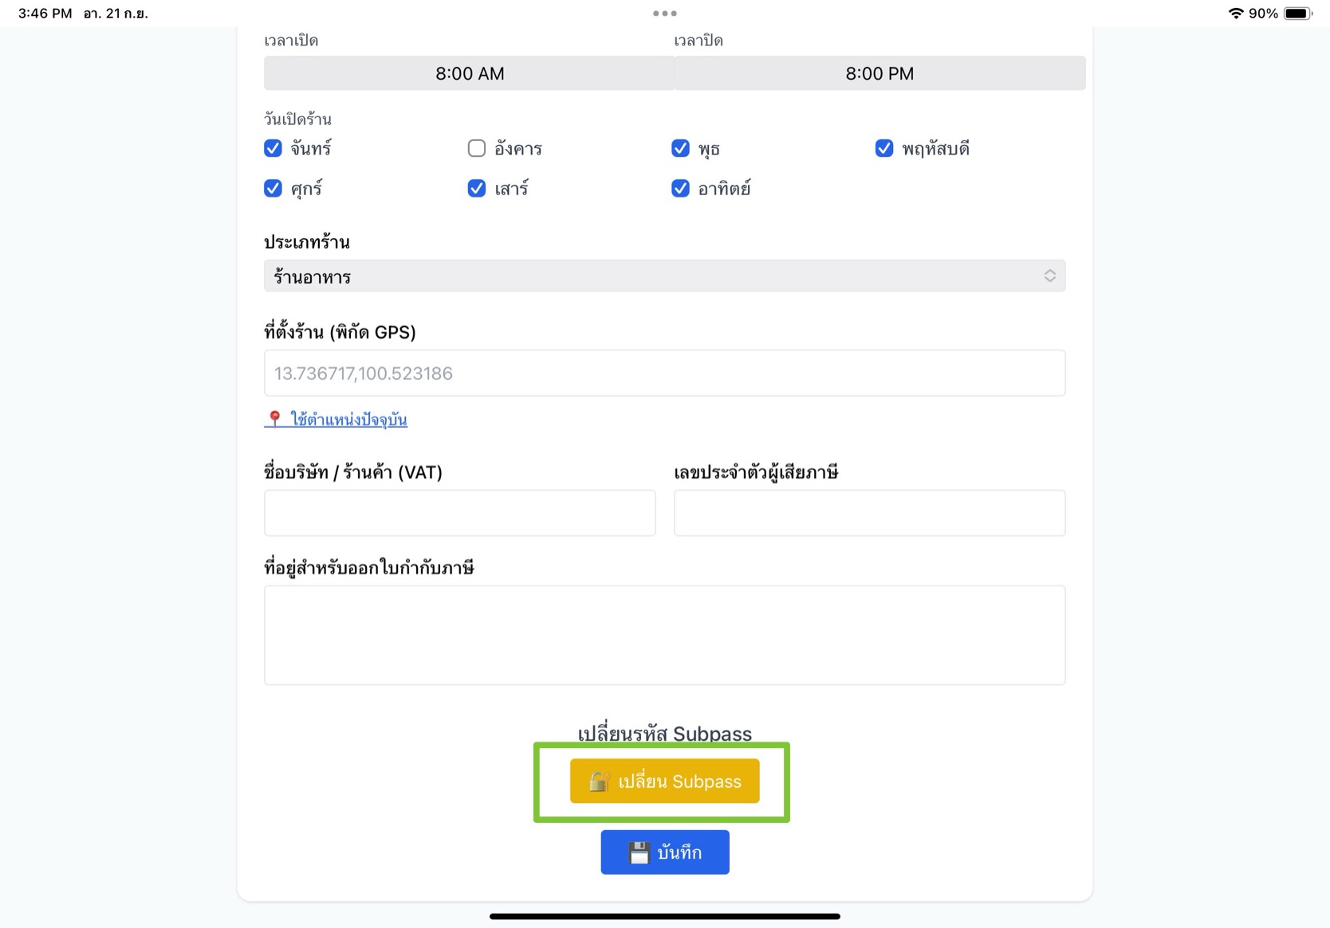Open the 8:00 PM closing time picker

[879, 73]
